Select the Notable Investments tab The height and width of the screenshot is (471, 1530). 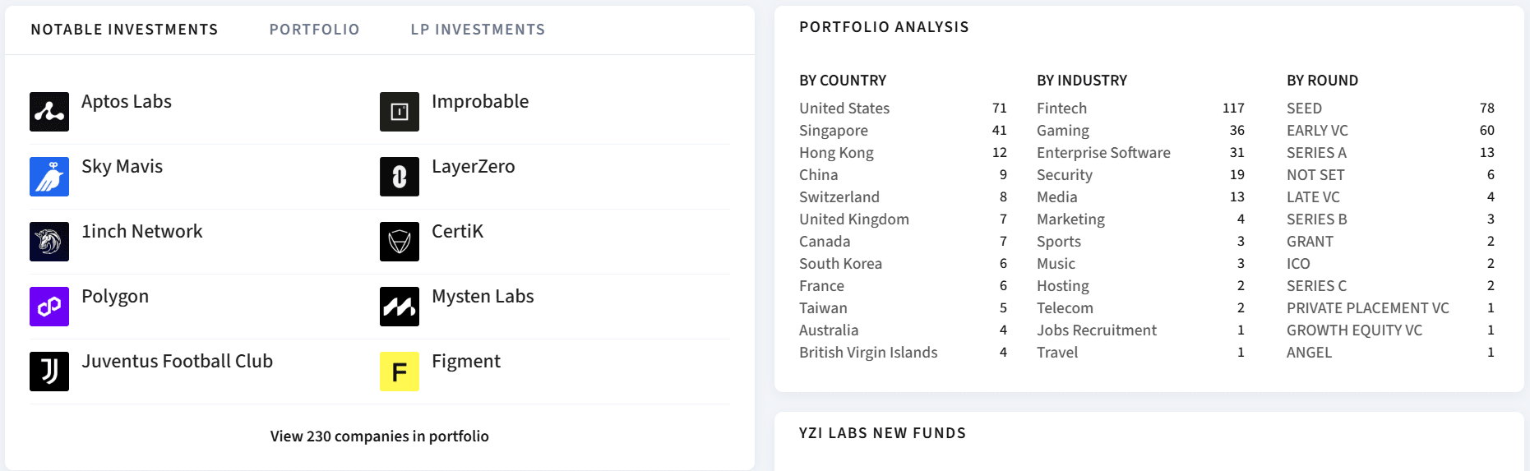[124, 30]
